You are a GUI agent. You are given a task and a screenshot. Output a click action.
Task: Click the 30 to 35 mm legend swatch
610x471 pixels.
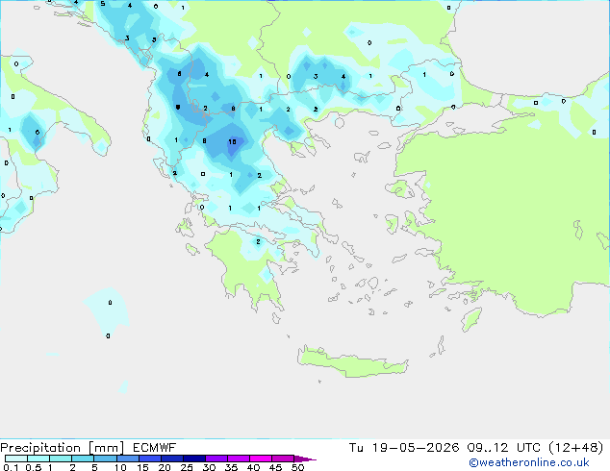(216, 459)
